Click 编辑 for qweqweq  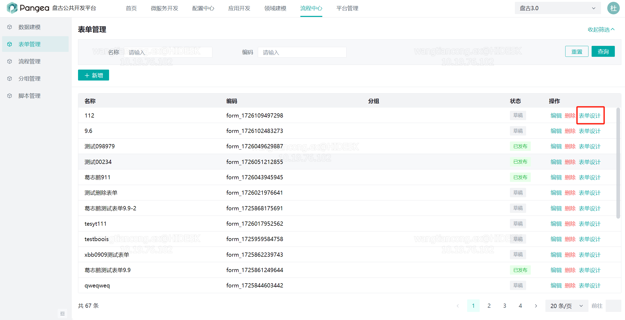click(x=556, y=286)
